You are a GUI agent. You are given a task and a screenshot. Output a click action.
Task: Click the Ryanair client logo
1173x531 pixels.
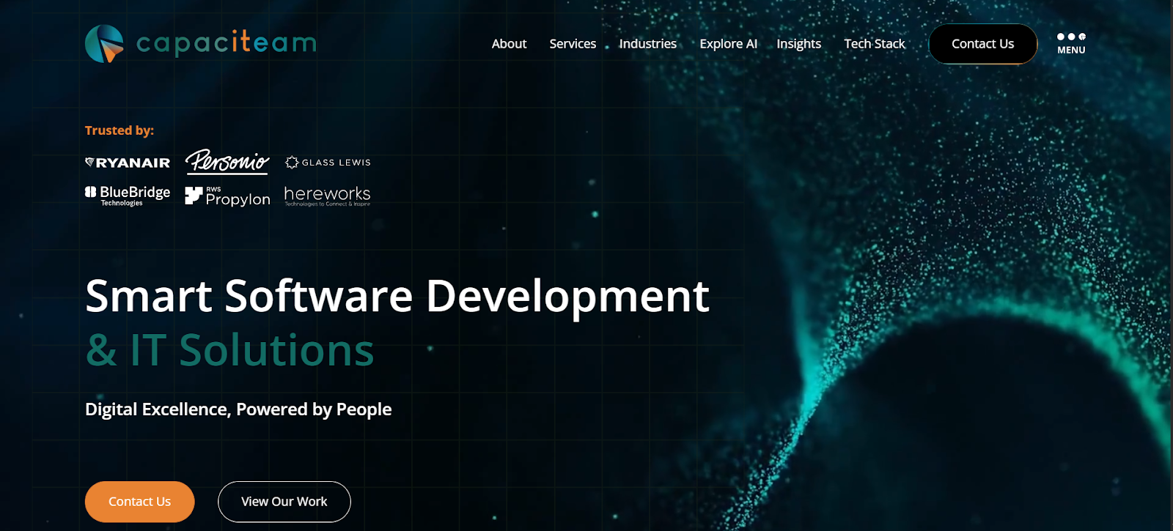coord(128,163)
